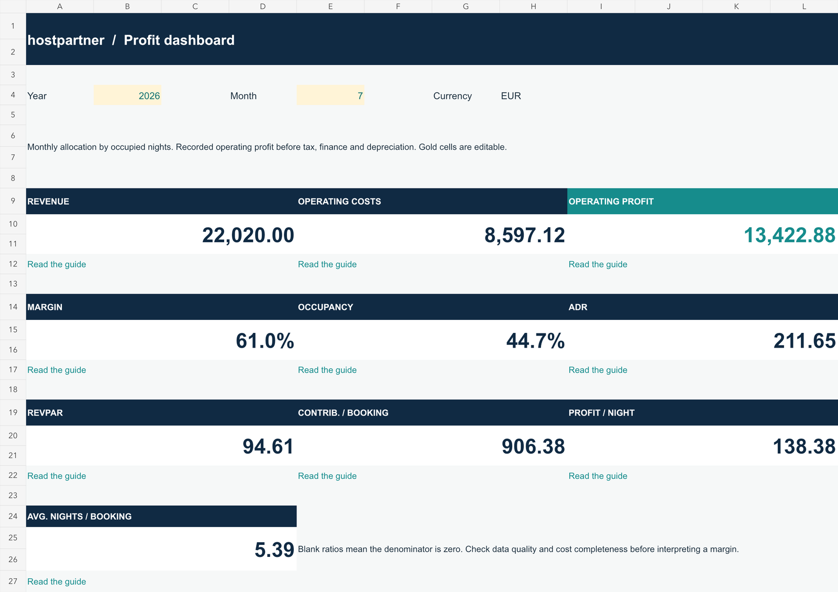Screen dimensions: 838x592
Task: Follow the Read the guide link under Margin
Action: tap(57, 370)
